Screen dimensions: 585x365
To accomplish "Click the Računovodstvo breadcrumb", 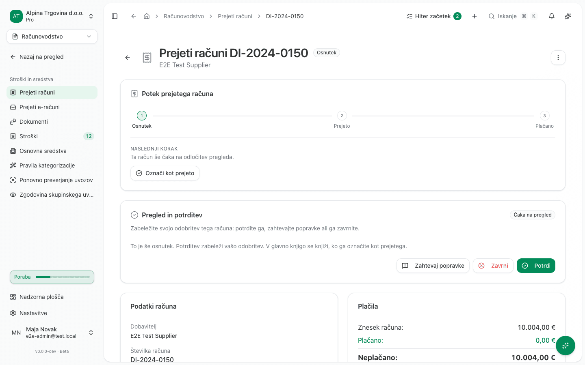I will point(184,16).
